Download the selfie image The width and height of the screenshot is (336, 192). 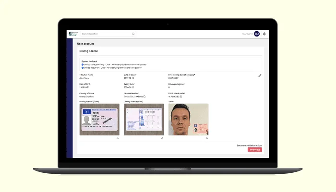(x=207, y=138)
